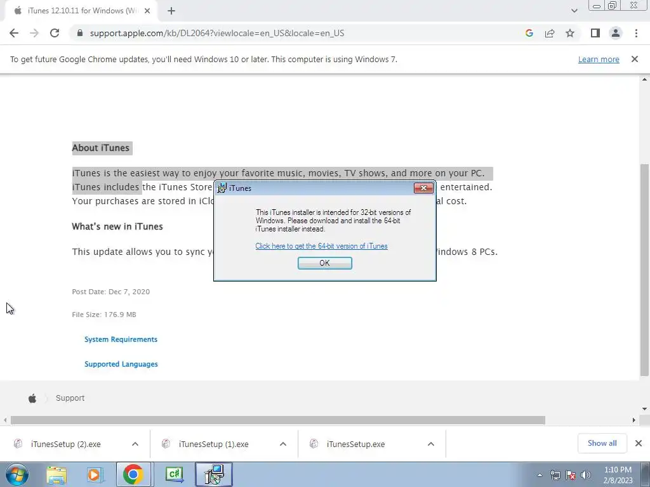The image size is (650, 487).
Task: Click the horizontal scrollbar thumb
Action: tap(278, 420)
